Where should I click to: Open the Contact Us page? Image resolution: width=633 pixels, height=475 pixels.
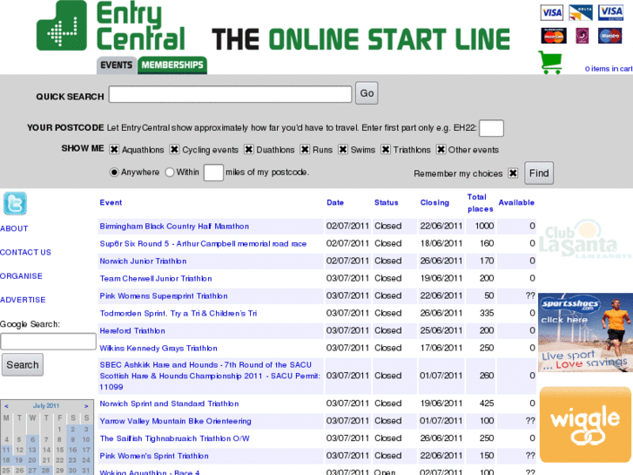pos(25,252)
